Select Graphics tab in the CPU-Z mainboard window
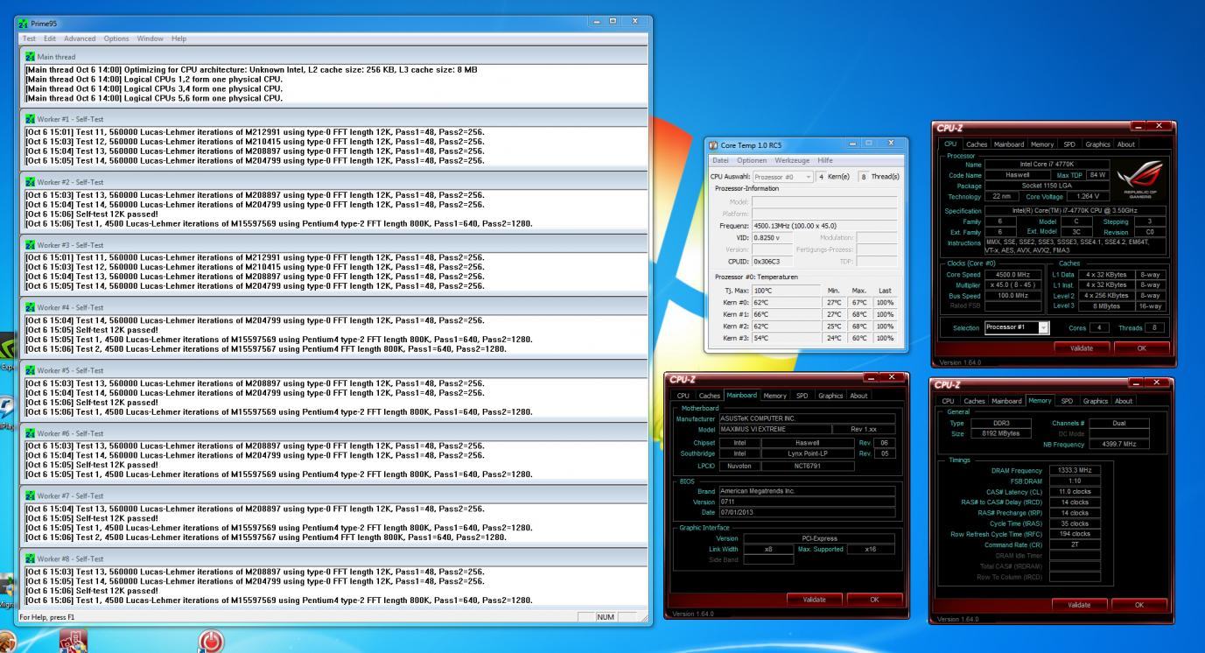1205x653 pixels. (x=829, y=396)
